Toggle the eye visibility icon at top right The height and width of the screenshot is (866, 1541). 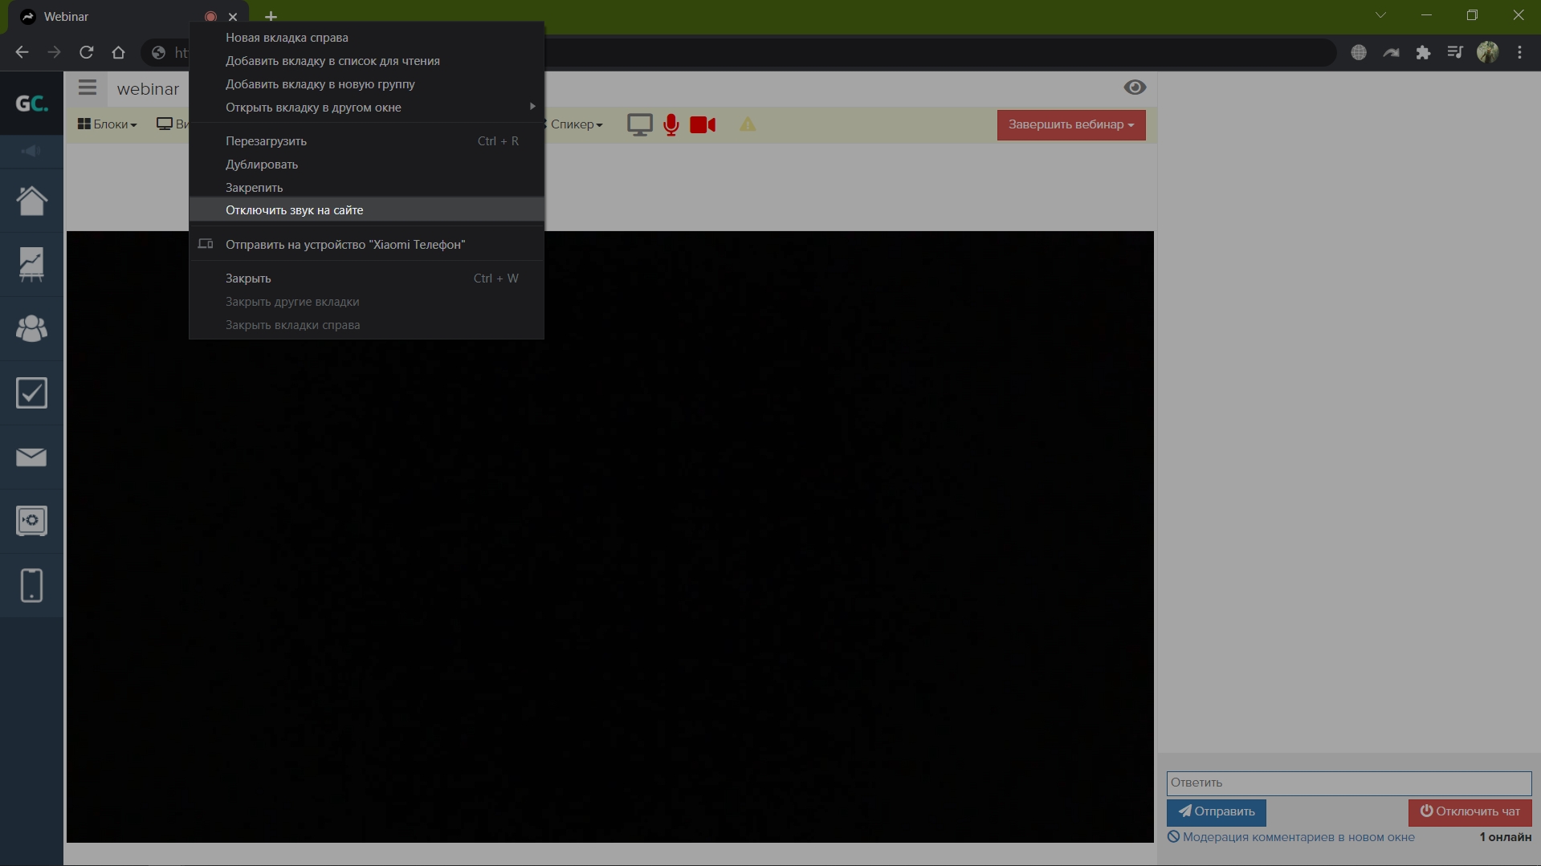tap(1134, 87)
